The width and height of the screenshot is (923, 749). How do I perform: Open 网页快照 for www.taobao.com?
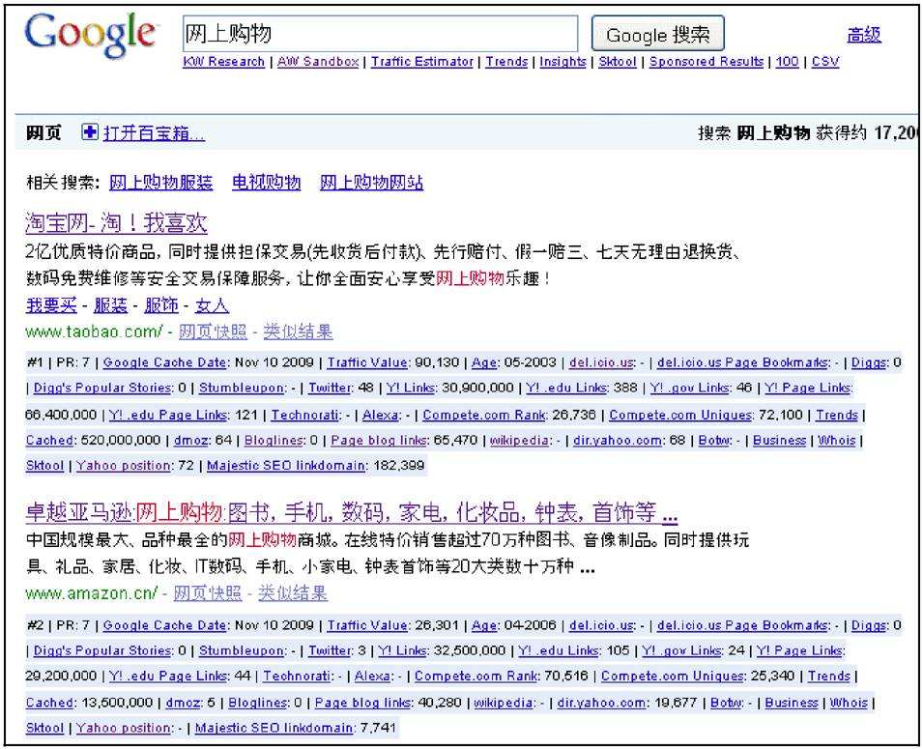coord(213,332)
